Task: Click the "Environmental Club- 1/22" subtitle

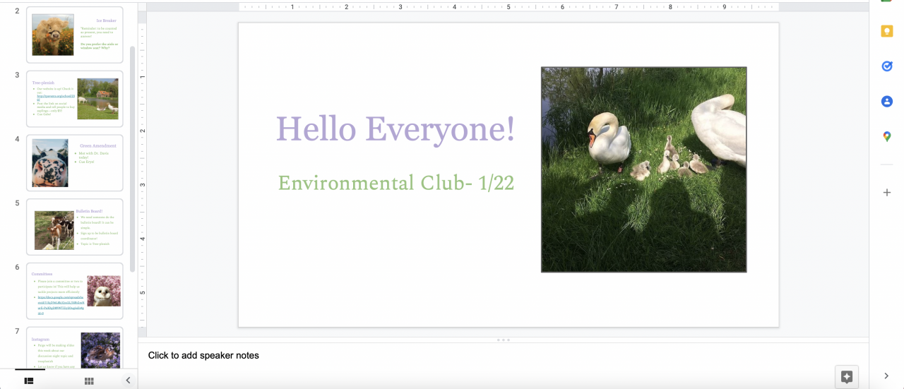Action: click(x=395, y=183)
